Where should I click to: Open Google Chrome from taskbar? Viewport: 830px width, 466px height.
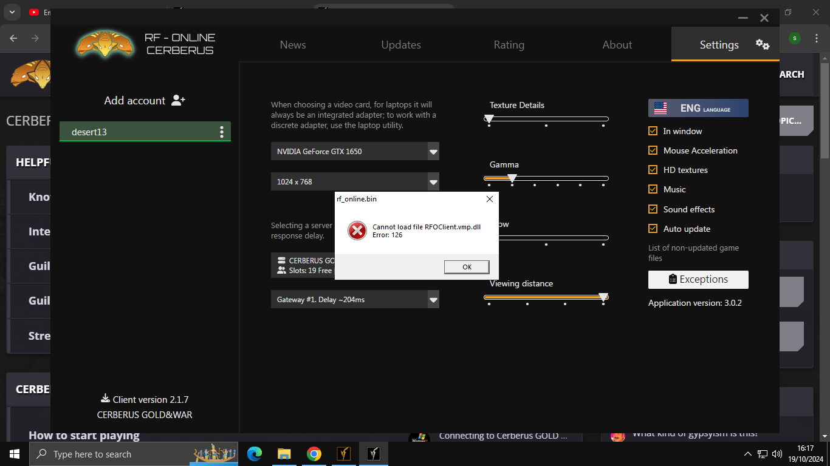coord(314,454)
